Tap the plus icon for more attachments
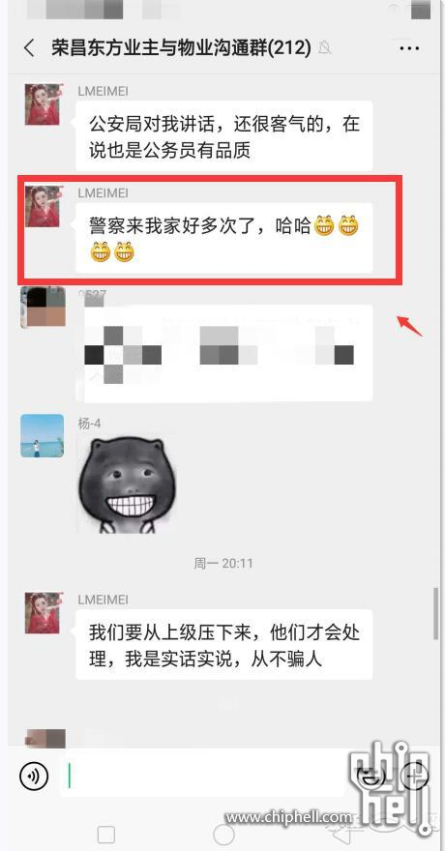The image size is (445, 851). [x=414, y=777]
